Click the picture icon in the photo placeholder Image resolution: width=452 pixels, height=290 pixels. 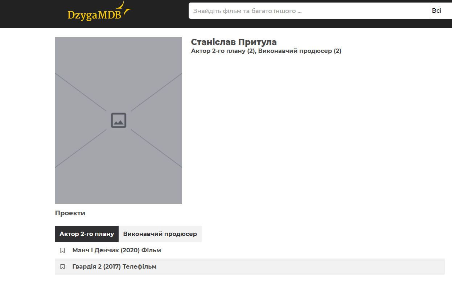tap(119, 120)
